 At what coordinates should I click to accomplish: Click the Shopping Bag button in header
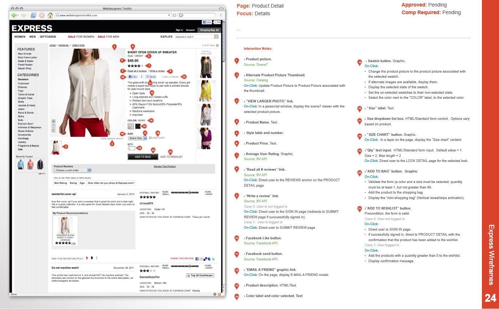point(210,30)
